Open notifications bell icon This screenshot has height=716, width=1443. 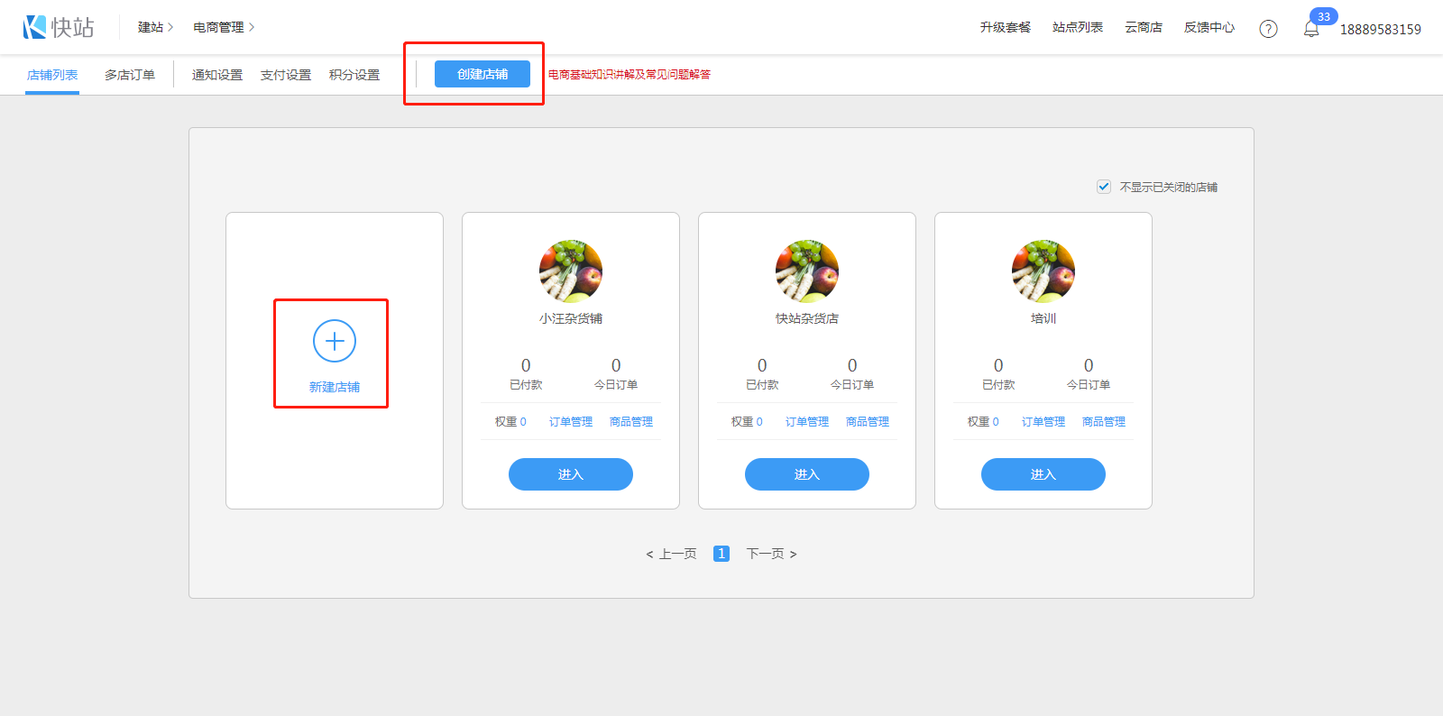pos(1311,29)
